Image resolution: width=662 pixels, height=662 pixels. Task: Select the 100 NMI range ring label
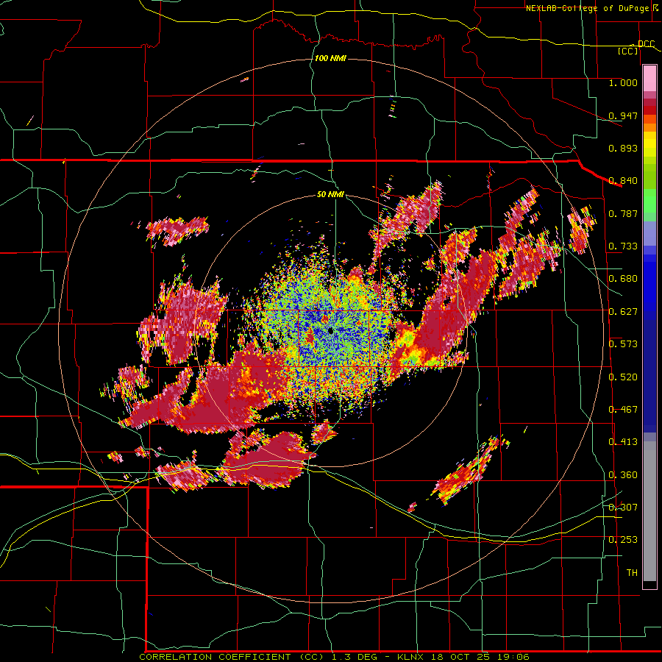tap(330, 58)
